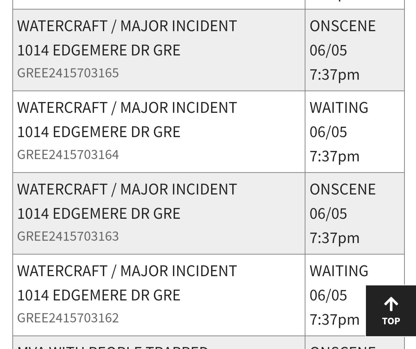The width and height of the screenshot is (416, 349).
Task: Click the address for incident ending 3162
Action: (99, 296)
